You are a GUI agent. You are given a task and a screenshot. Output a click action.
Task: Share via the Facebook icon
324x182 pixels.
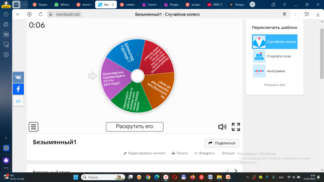[18, 89]
